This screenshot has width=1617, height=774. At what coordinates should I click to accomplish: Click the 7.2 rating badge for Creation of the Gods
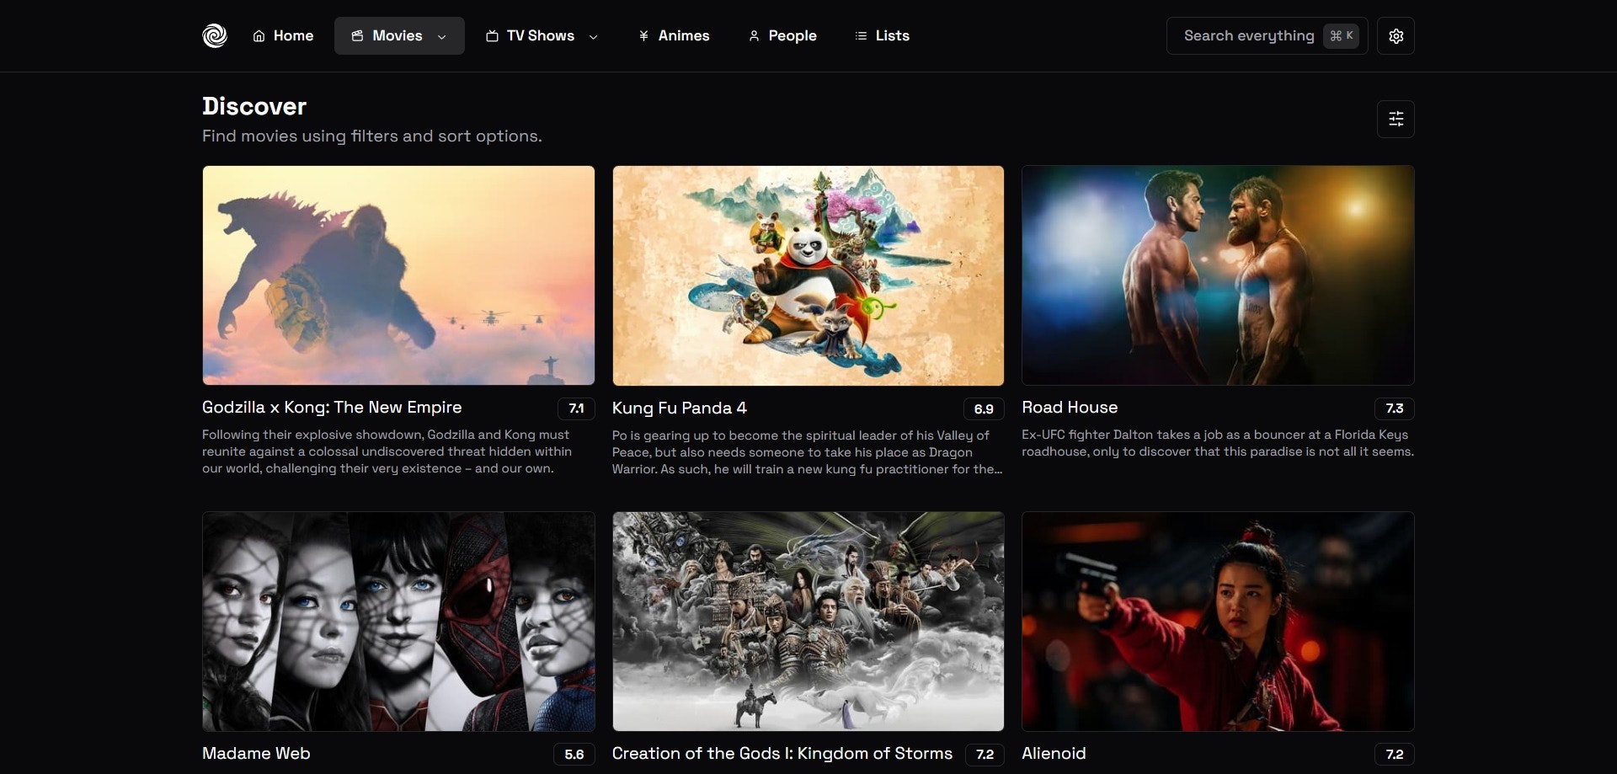(x=985, y=755)
